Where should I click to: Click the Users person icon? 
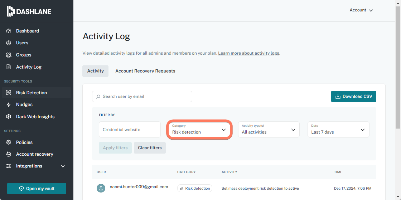coord(9,43)
